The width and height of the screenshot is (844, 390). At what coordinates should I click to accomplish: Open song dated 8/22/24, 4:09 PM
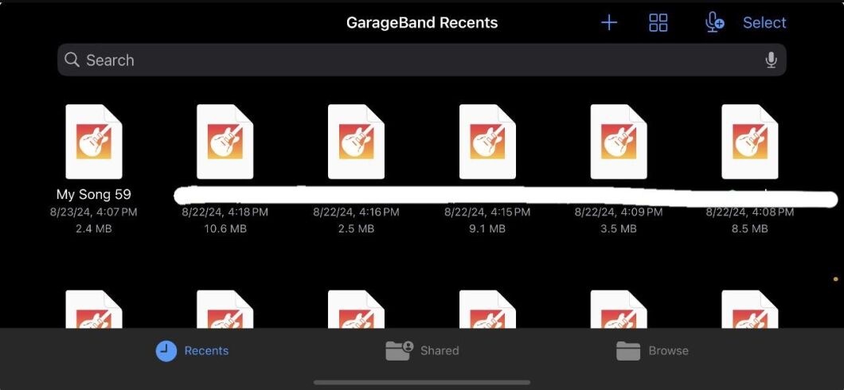619,142
